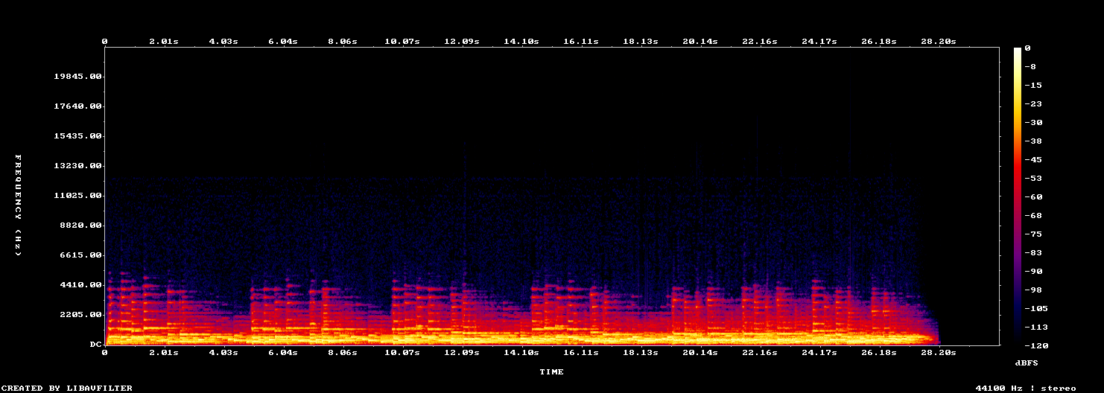Image resolution: width=1104 pixels, height=393 pixels.
Task: Click the -45 dBFS legend value
Action: tap(1033, 159)
